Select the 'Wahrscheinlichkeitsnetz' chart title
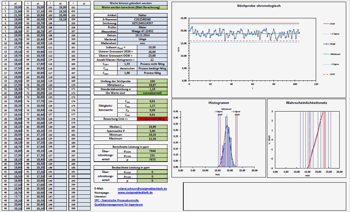This screenshot has width=350, height=212. [306, 103]
